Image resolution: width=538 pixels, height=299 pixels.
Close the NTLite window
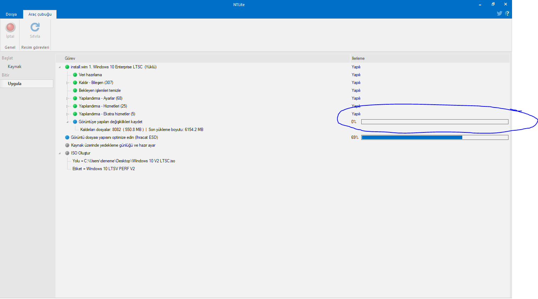pyautogui.click(x=506, y=4)
